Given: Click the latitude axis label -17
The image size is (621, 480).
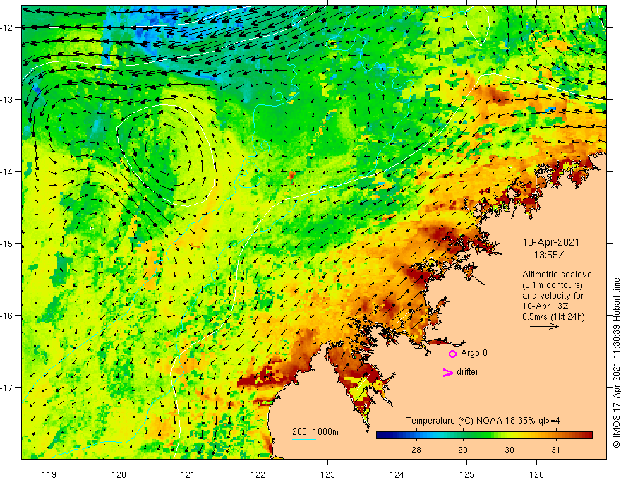Looking at the screenshot, I should pos(7,388).
